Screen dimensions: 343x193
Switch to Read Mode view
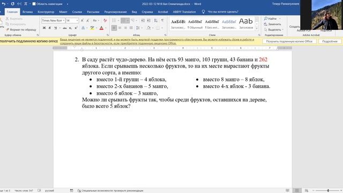click(x=287, y=191)
